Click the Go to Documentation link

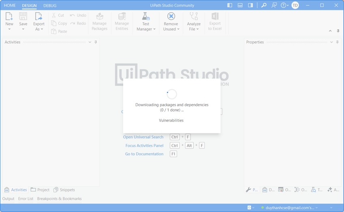point(144,154)
